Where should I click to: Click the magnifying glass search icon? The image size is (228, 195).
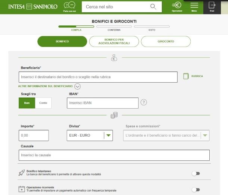click(x=153, y=7)
